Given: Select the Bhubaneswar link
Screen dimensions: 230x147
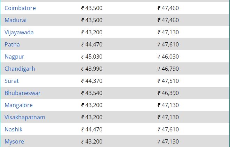Looking at the screenshot, I should [x=23, y=93].
